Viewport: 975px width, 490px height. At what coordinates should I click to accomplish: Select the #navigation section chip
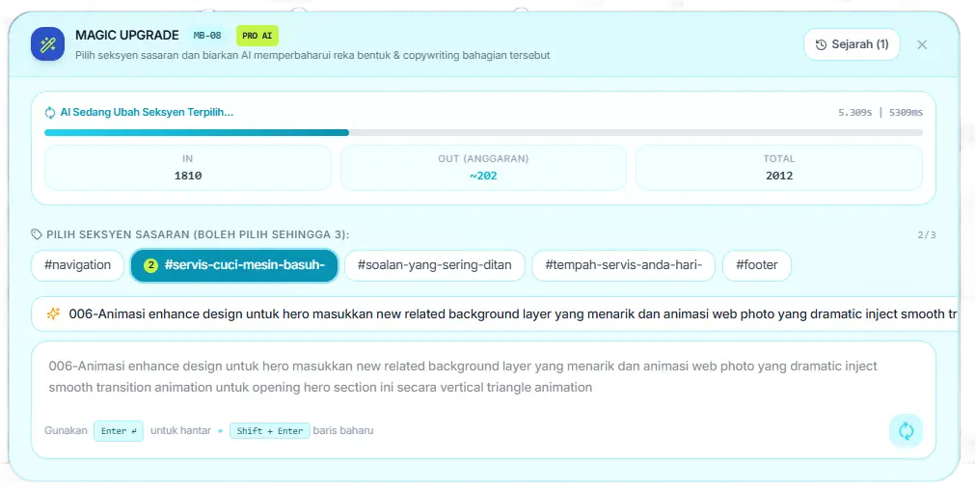tap(78, 265)
